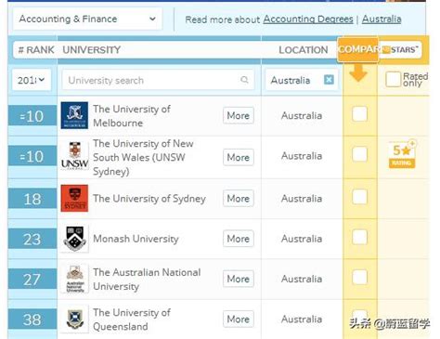Image resolution: width=440 pixels, height=339 pixels.
Task: Click the University of Melbourne logo
Action: (x=74, y=115)
